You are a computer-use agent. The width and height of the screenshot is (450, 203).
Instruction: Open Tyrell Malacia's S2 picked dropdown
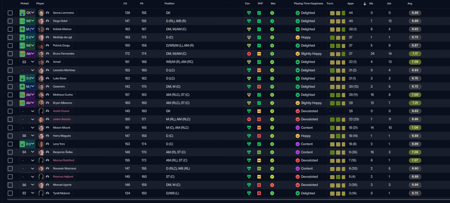pyautogui.click(x=27, y=193)
